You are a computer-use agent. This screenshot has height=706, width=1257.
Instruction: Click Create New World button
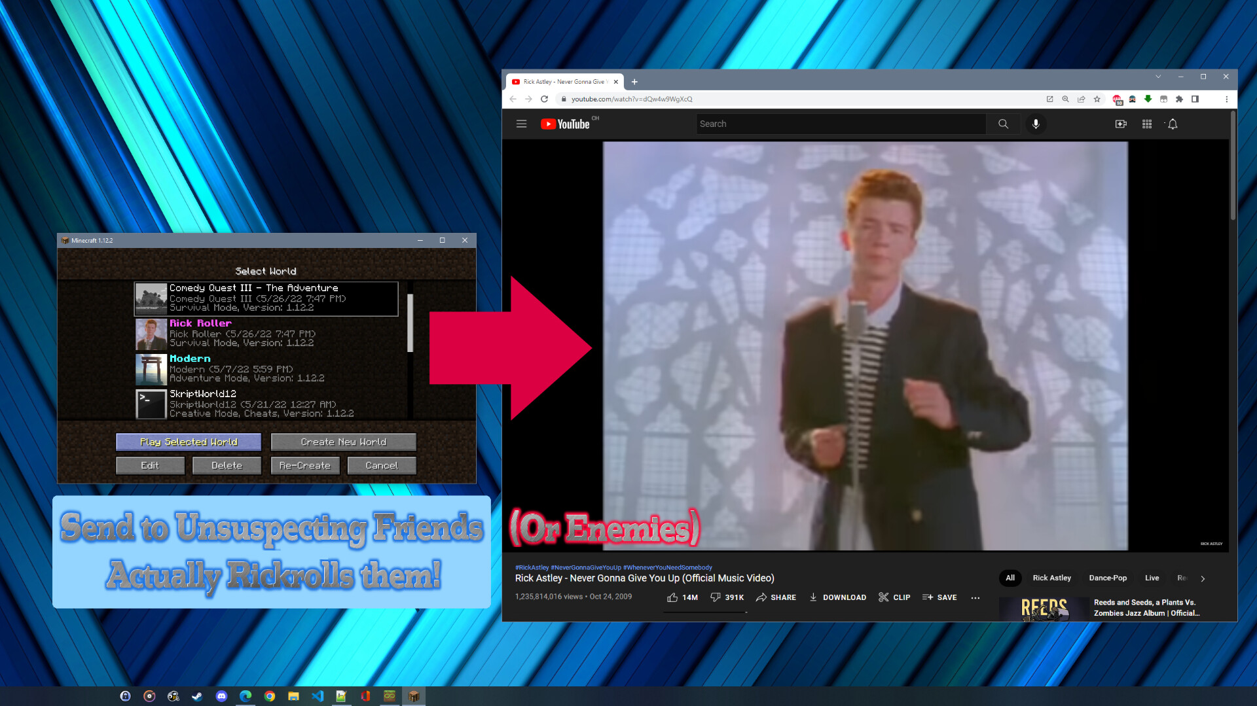click(x=344, y=442)
